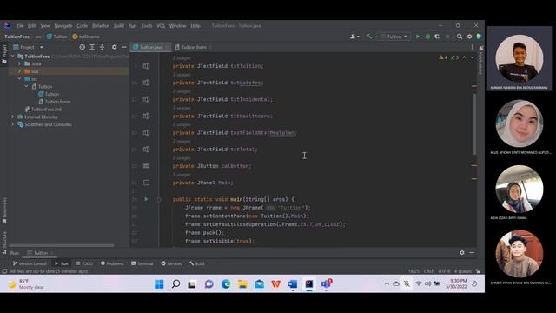556x313 pixels.
Task: Collapse the Tuition package node
Action: 27,86
